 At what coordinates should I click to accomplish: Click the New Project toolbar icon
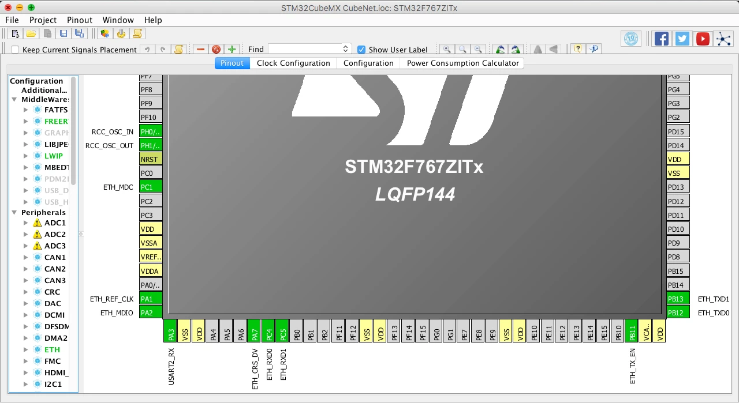tap(16, 33)
